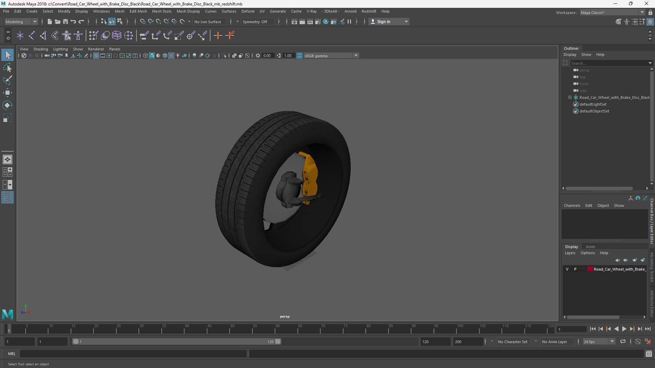Toggle the sRGB gamma view transform button

point(300,56)
